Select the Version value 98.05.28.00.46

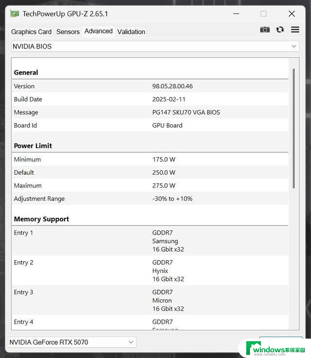click(x=173, y=86)
